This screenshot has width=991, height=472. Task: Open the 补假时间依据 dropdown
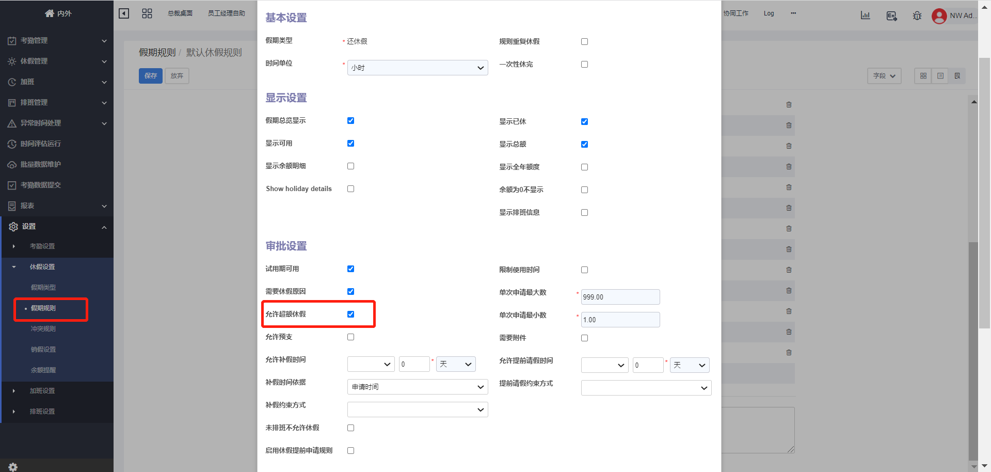click(x=417, y=386)
